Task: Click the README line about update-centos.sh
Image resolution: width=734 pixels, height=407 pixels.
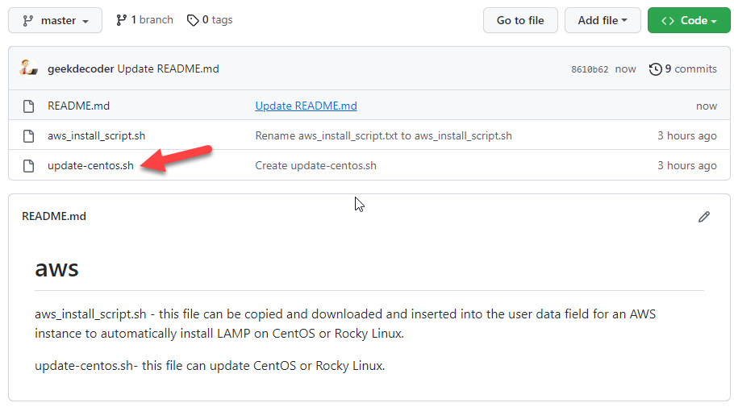Action: coord(210,366)
